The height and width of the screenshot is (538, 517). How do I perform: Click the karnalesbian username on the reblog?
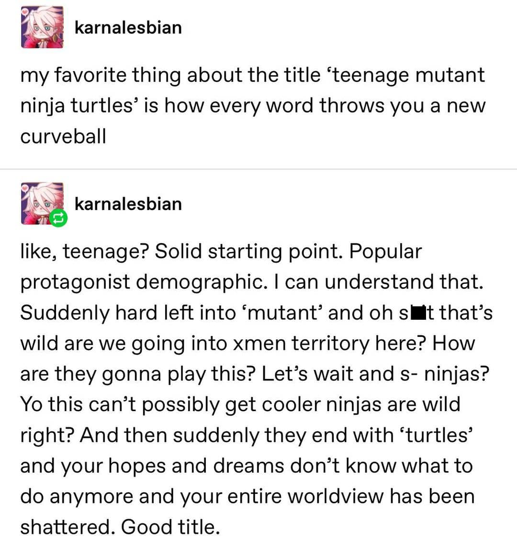(128, 204)
